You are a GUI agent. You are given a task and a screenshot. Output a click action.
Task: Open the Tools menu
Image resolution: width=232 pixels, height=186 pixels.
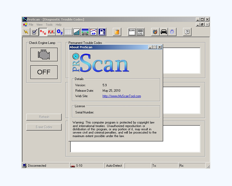click(x=49, y=25)
